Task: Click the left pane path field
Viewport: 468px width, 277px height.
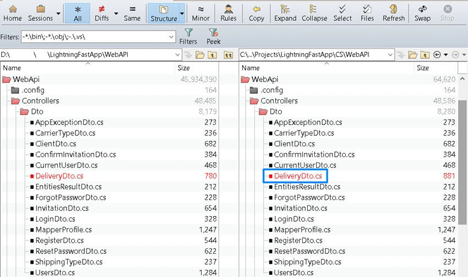Action: pos(87,55)
